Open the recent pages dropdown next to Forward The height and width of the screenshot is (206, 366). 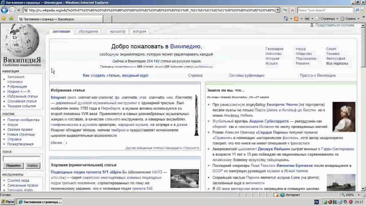point(19,10)
